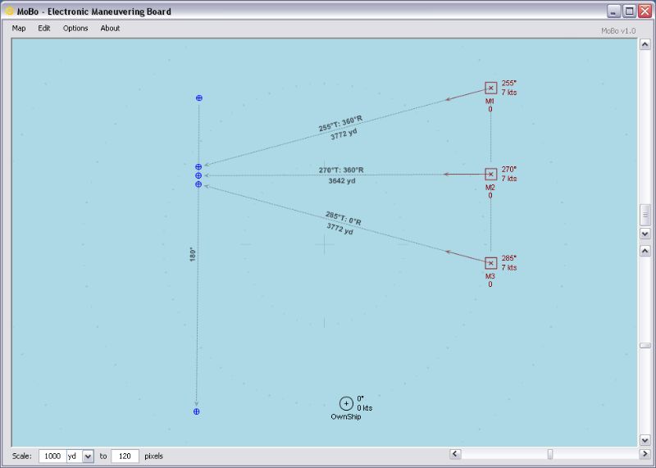Click horizontal scrollbar right arrow
This screenshot has height=468, width=656.
[x=645, y=454]
